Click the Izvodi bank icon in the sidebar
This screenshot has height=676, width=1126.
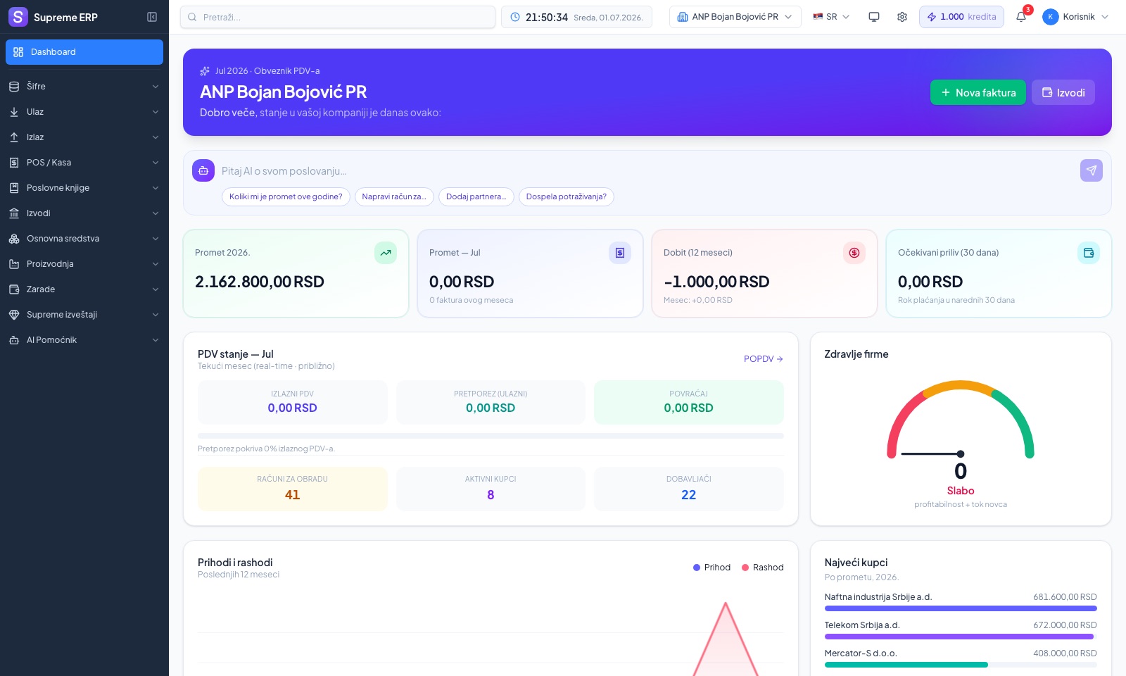(x=14, y=213)
